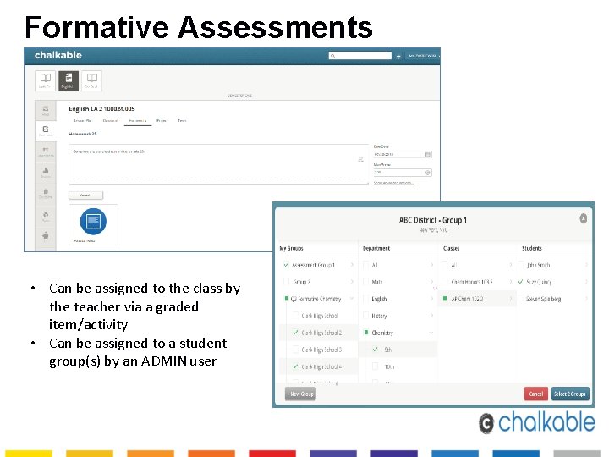
Task: Click the Select 2 Groups button
Action: click(570, 394)
